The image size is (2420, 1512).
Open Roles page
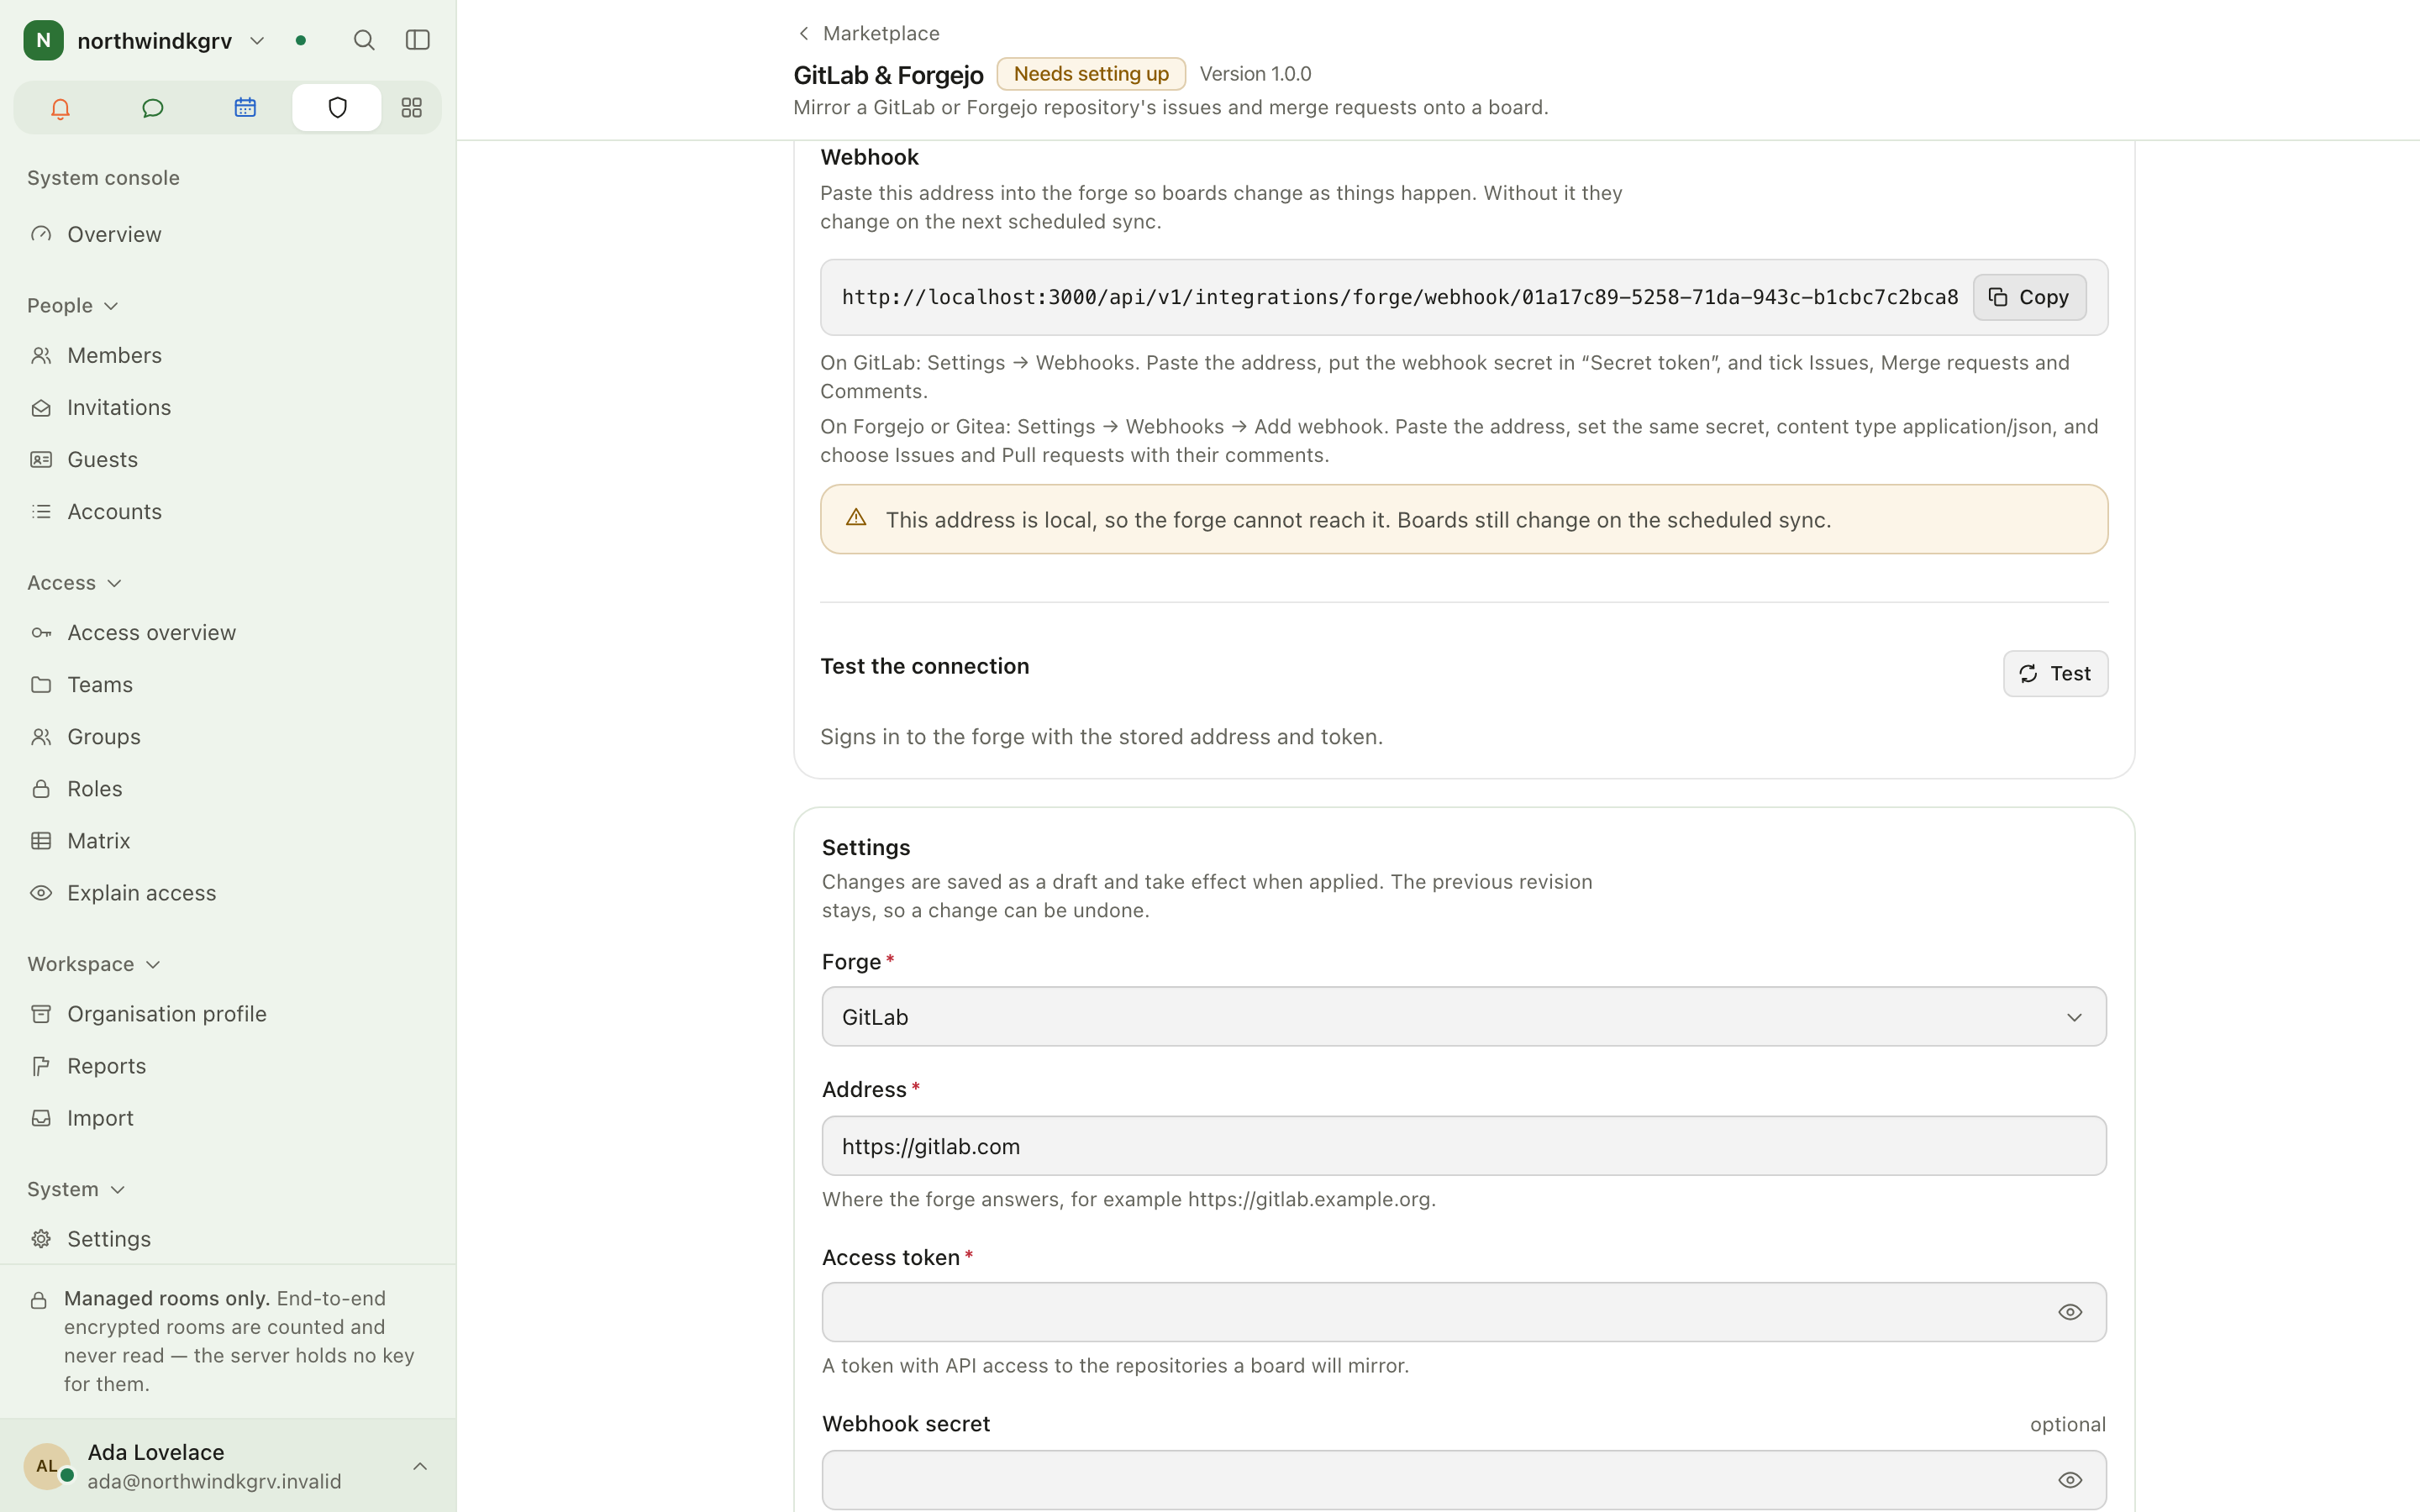pyautogui.click(x=228, y=788)
